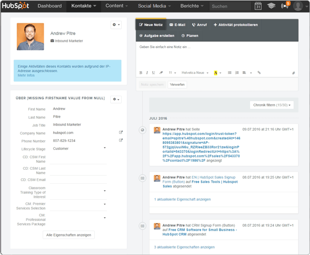
Task: Click the page view timeline marker icon
Action: tap(143, 130)
